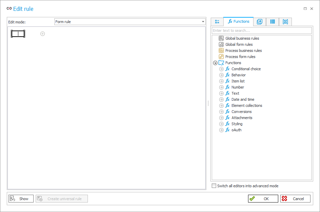The image size is (320, 212).
Task: Click Create universal rule button
Action: (62, 199)
